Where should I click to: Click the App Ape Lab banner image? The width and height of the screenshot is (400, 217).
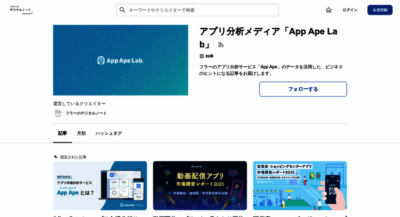(120, 60)
